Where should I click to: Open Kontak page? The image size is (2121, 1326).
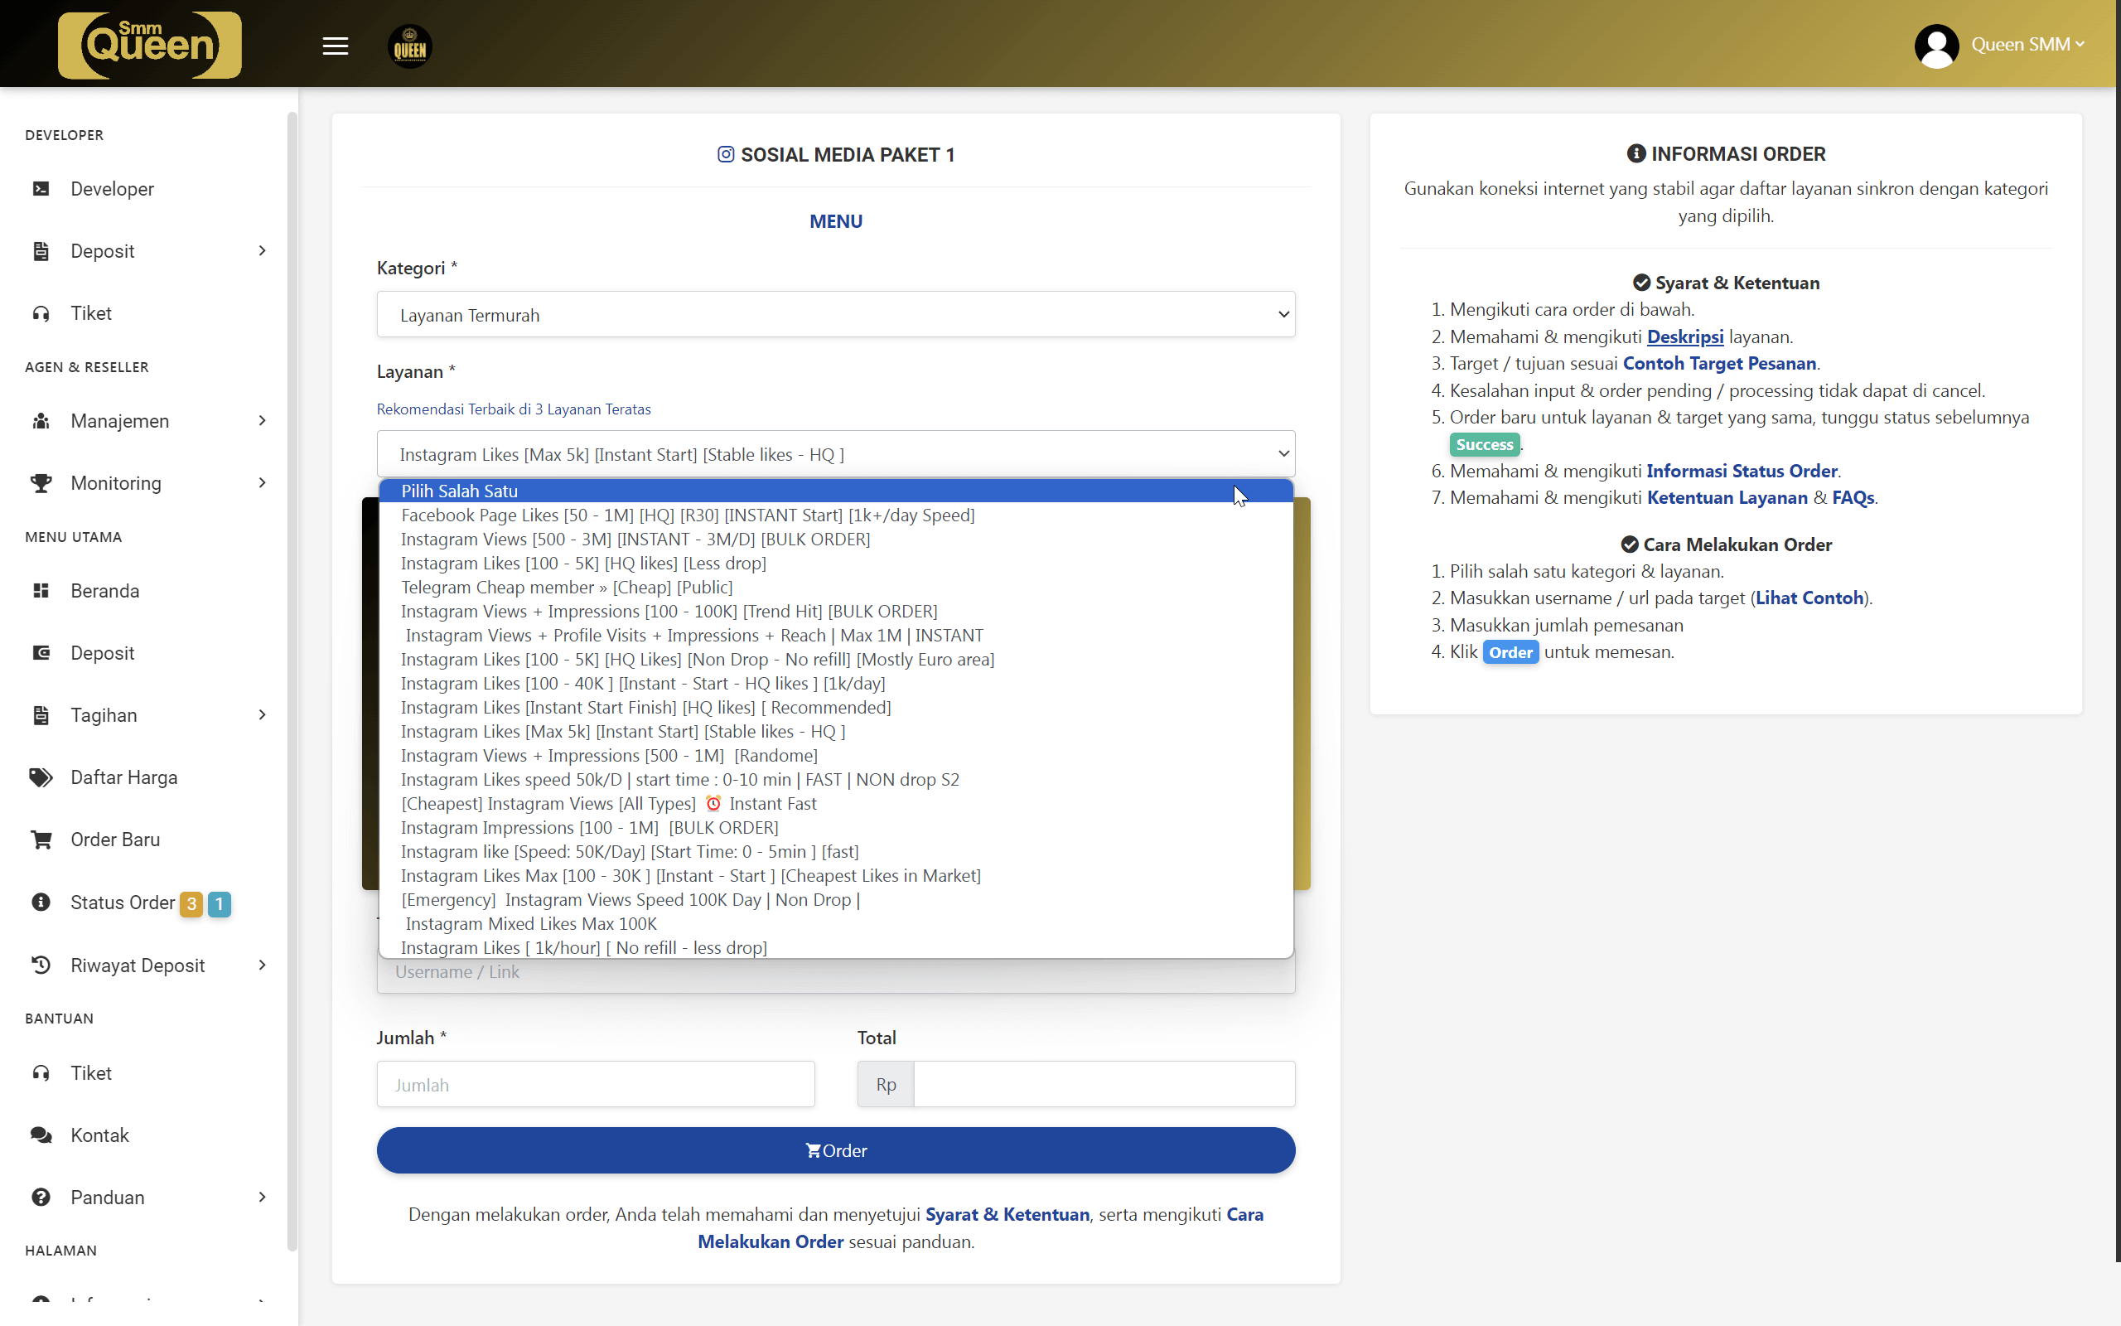pyautogui.click(x=100, y=1135)
